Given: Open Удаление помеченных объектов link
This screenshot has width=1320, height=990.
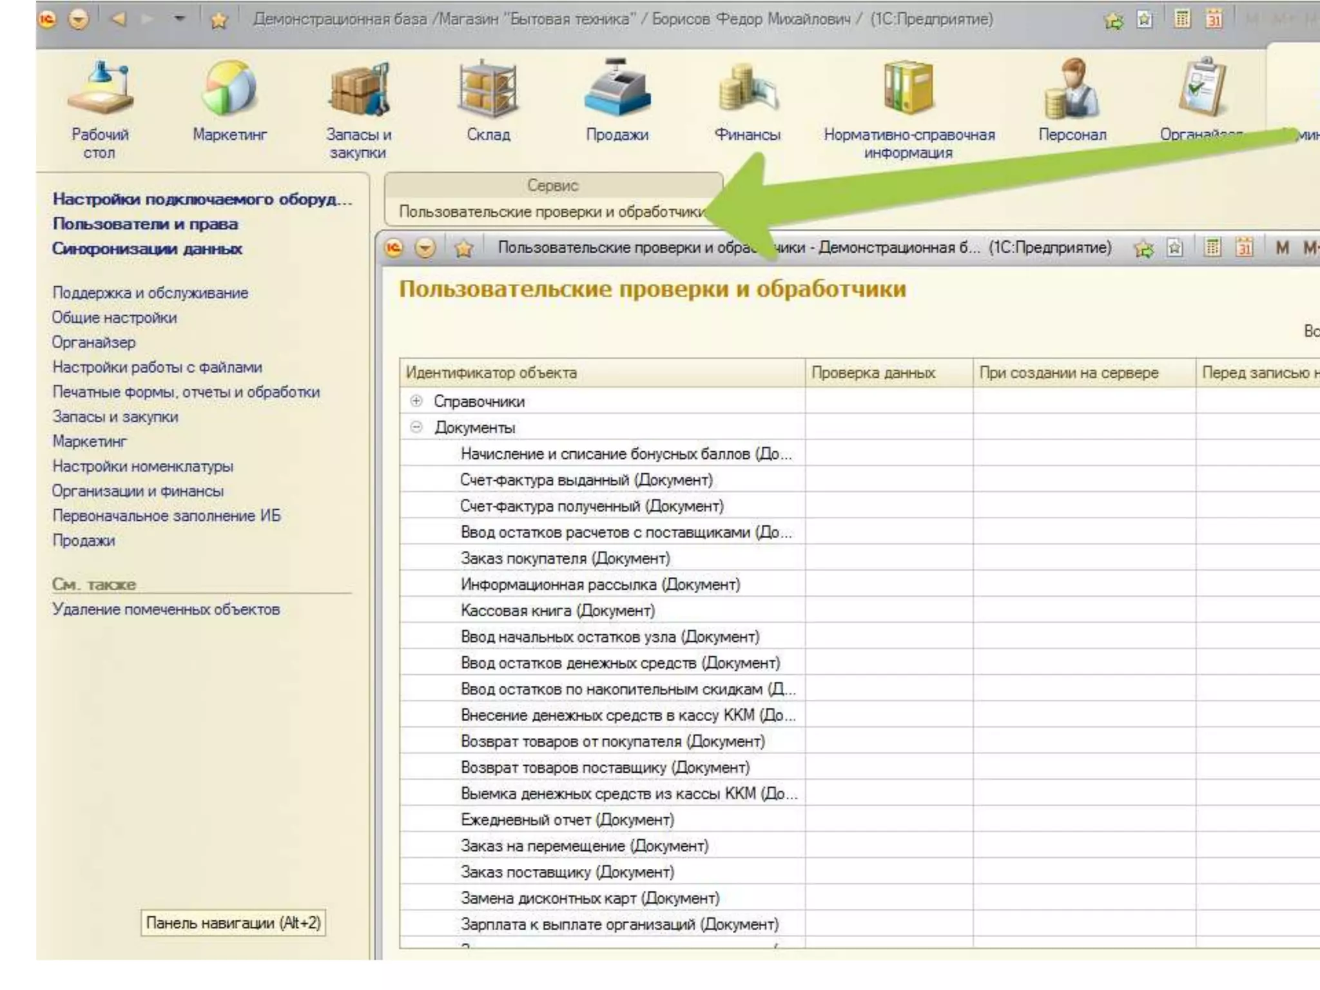Looking at the screenshot, I should [x=166, y=609].
